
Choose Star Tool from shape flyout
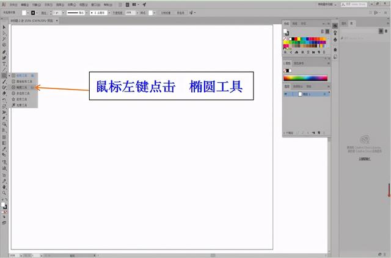[x=23, y=99]
